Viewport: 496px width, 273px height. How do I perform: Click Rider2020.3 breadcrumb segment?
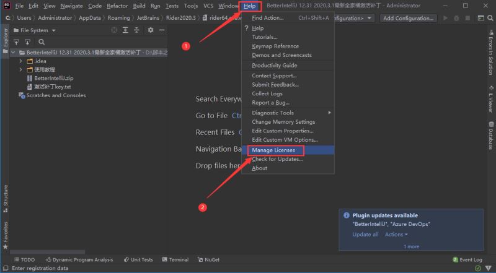[181, 18]
